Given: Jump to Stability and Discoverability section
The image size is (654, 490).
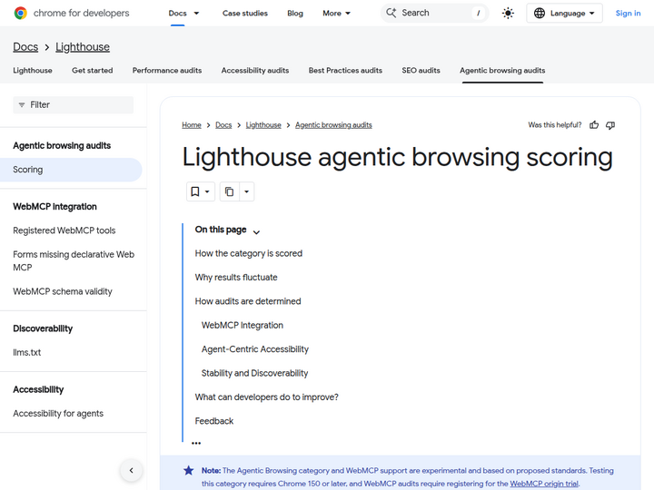Looking at the screenshot, I should tap(254, 373).
